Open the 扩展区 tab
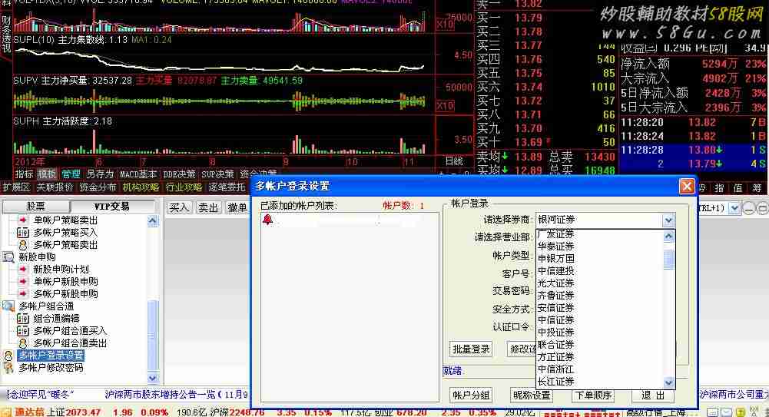This screenshot has width=769, height=417. pyautogui.click(x=16, y=187)
